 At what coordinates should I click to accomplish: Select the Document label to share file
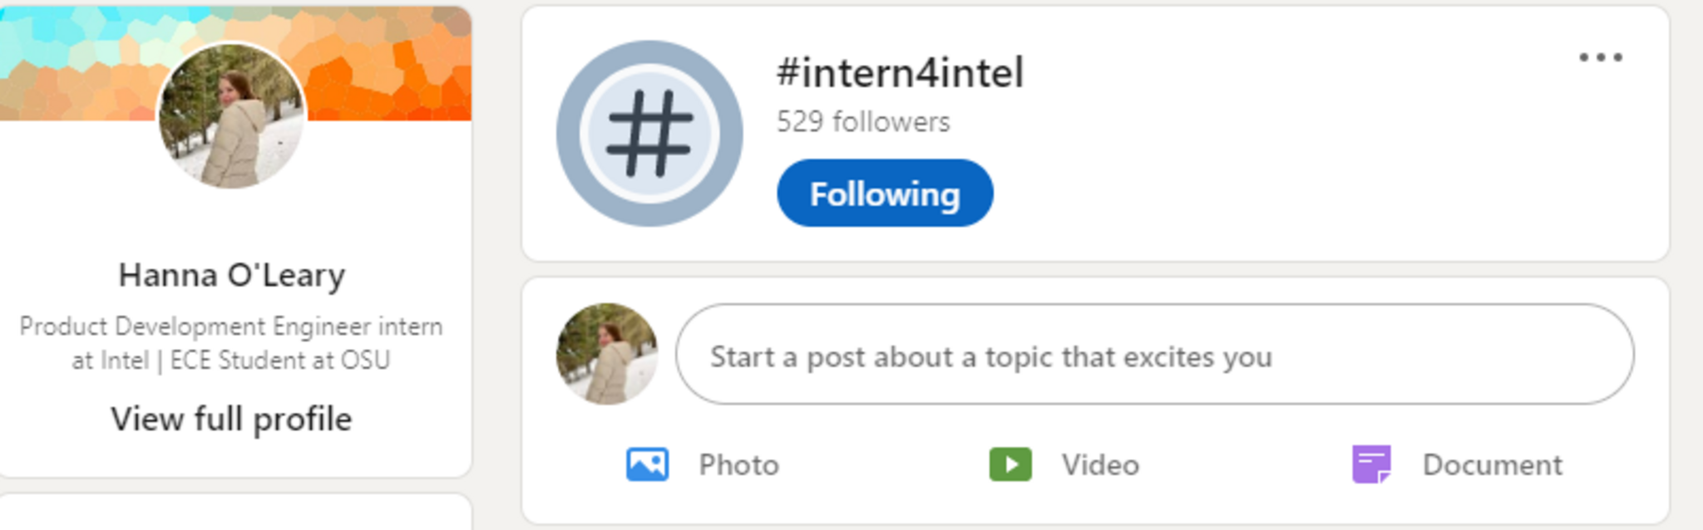[x=1493, y=465]
